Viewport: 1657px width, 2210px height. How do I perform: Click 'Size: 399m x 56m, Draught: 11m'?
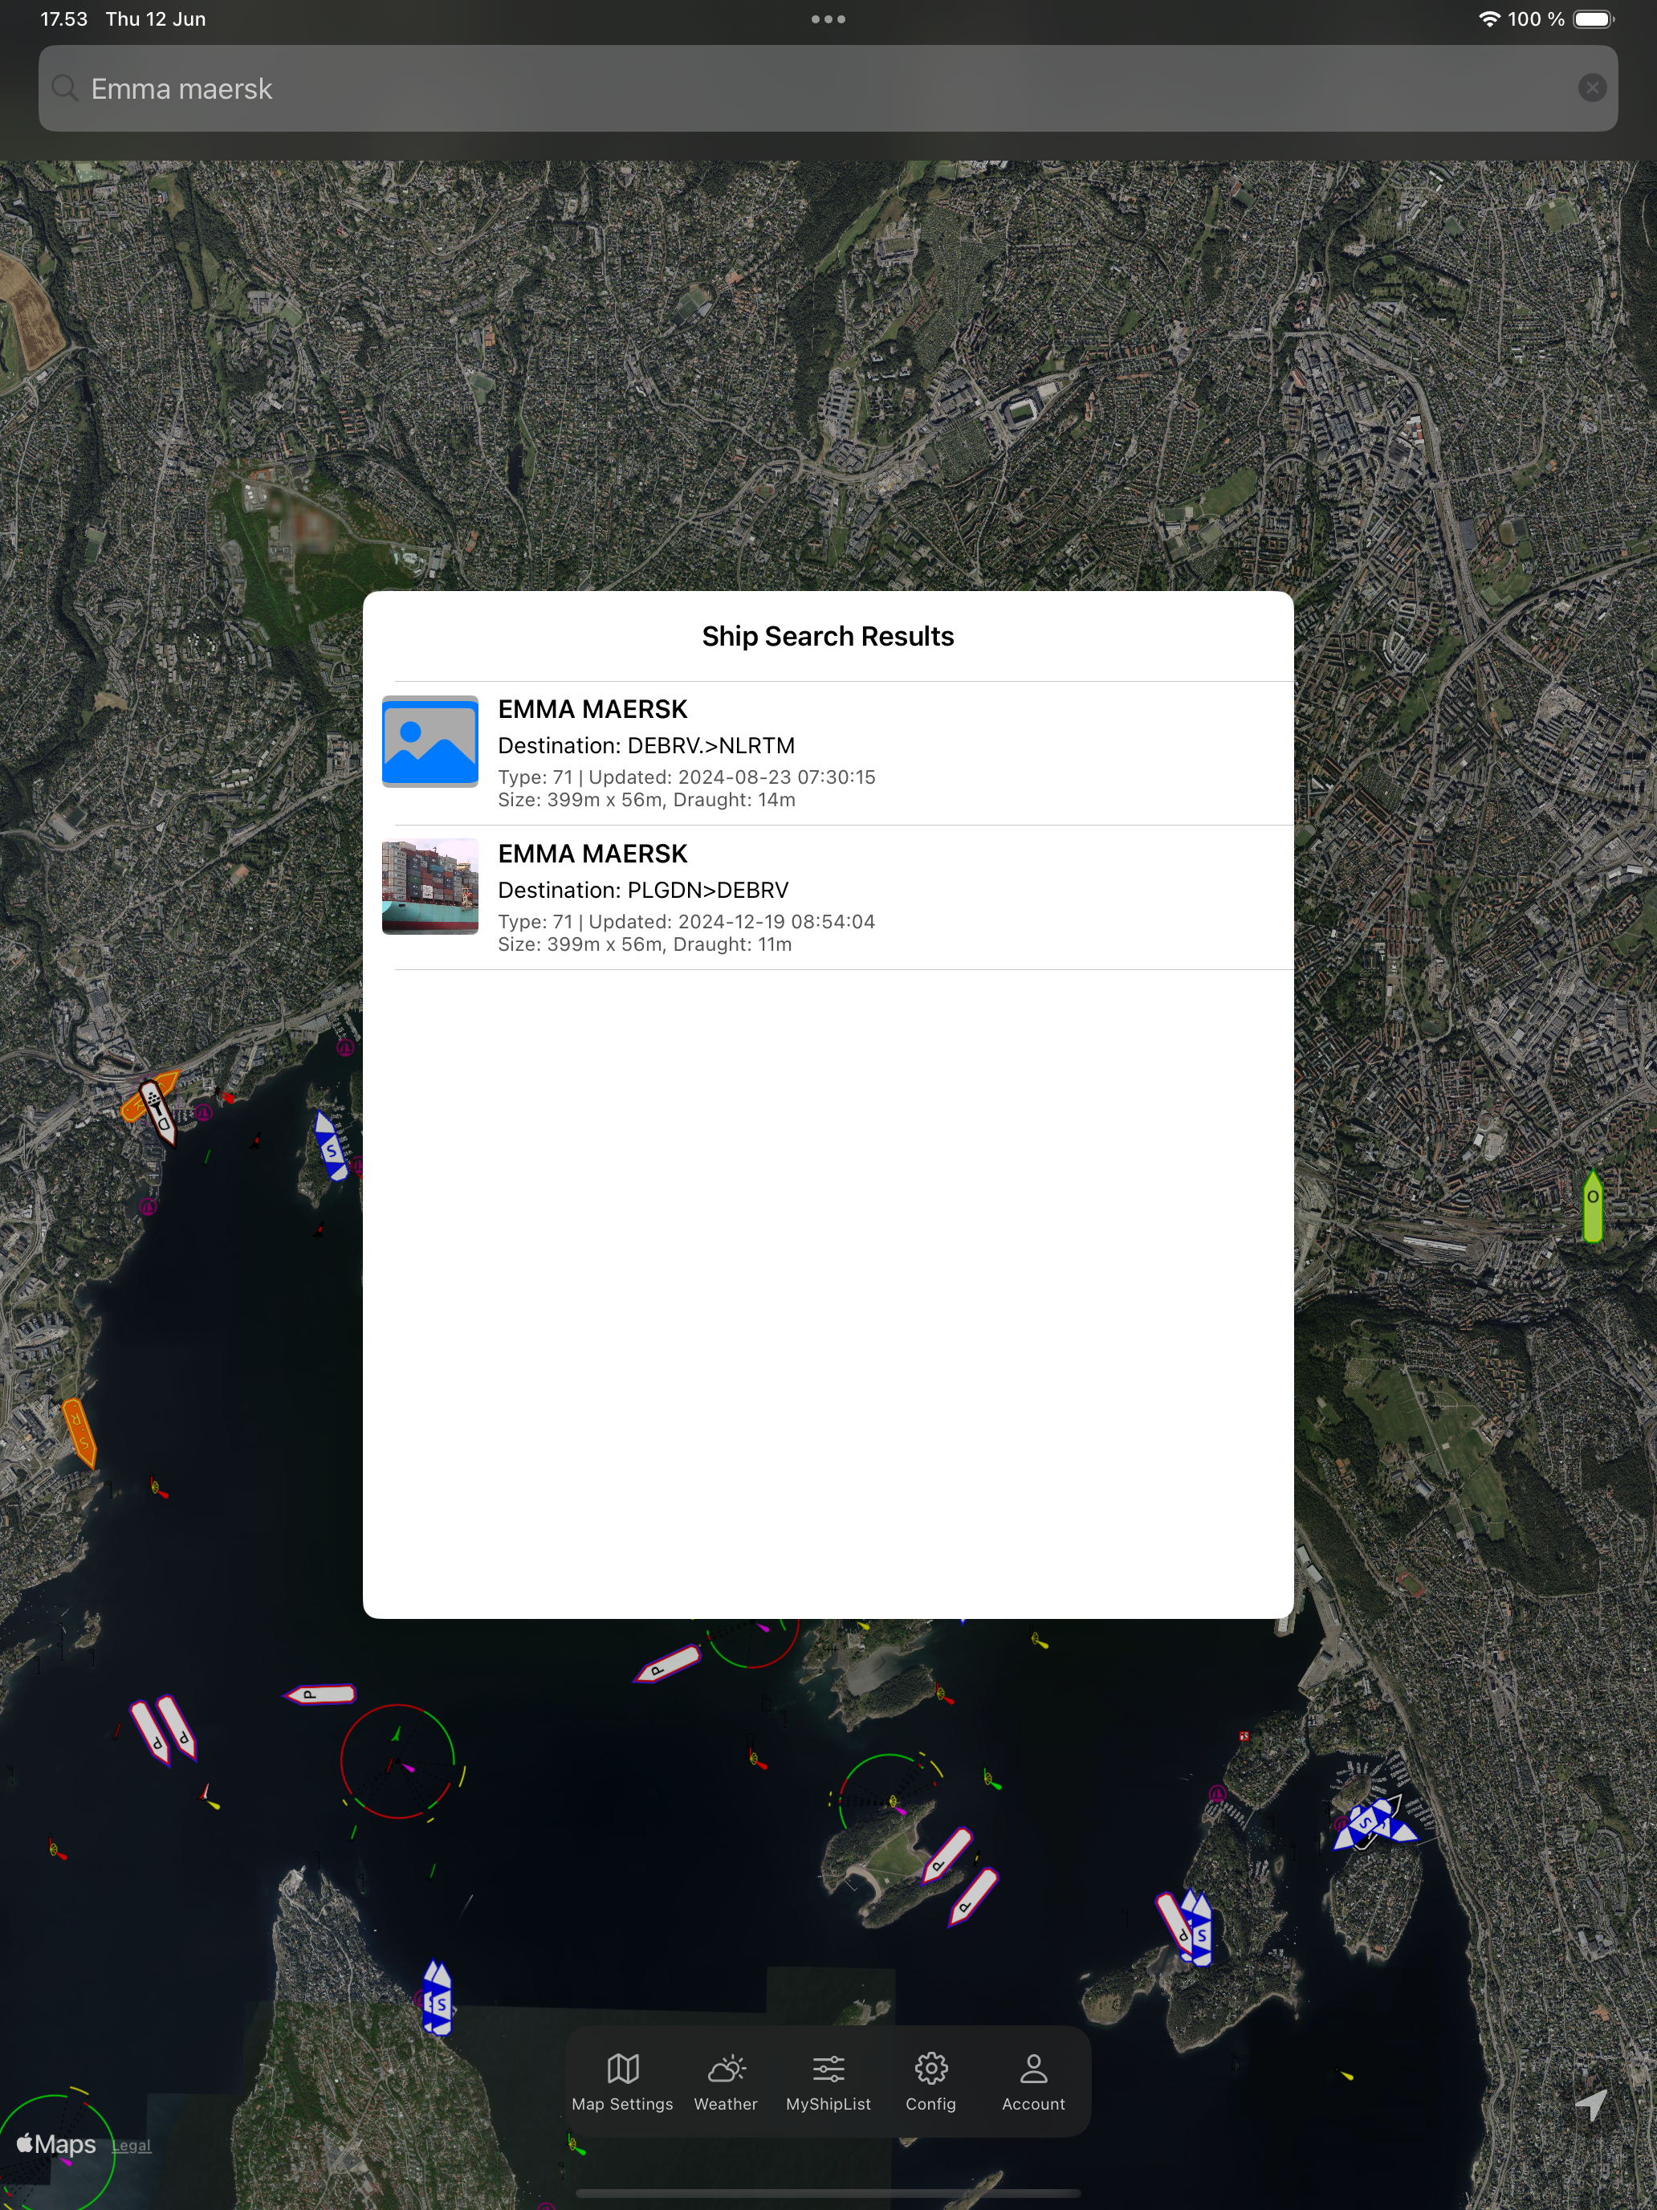[x=644, y=944]
